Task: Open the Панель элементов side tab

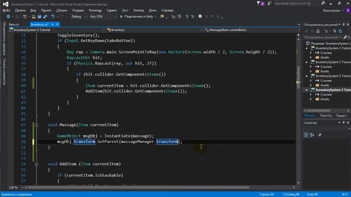Action: (x=4, y=72)
